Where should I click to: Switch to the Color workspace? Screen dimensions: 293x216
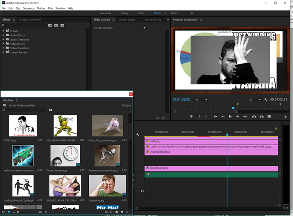click(141, 13)
